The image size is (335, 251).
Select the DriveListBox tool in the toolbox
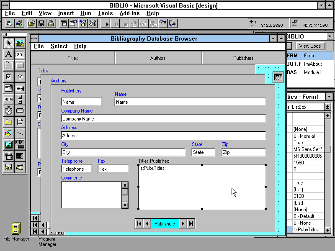[x=20, y=111]
